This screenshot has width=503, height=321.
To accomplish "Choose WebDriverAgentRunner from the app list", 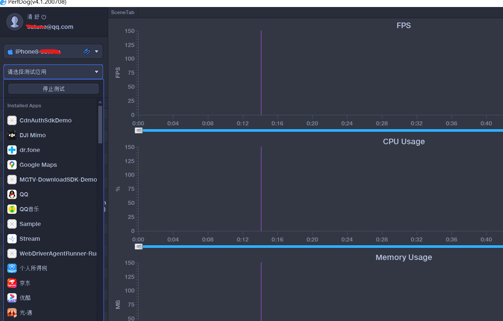I will point(58,254).
